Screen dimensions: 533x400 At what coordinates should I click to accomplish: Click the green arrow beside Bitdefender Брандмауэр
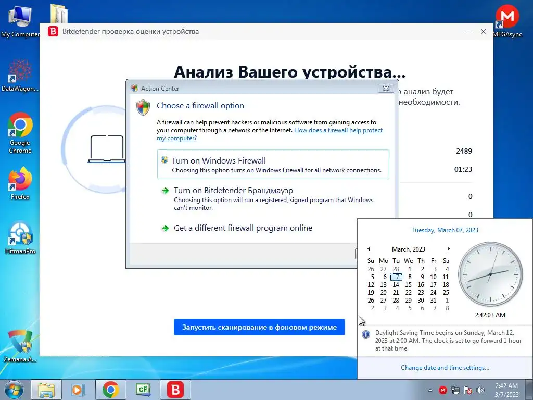click(165, 191)
